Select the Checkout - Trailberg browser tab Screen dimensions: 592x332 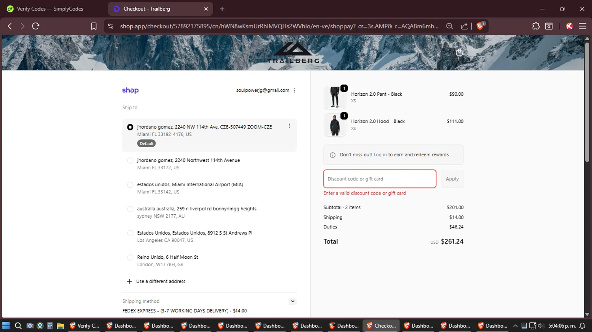[x=161, y=9]
